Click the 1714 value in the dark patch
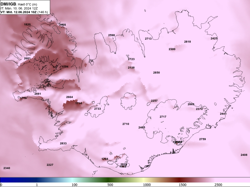The height and width of the screenshot is (187, 250). 78,103
